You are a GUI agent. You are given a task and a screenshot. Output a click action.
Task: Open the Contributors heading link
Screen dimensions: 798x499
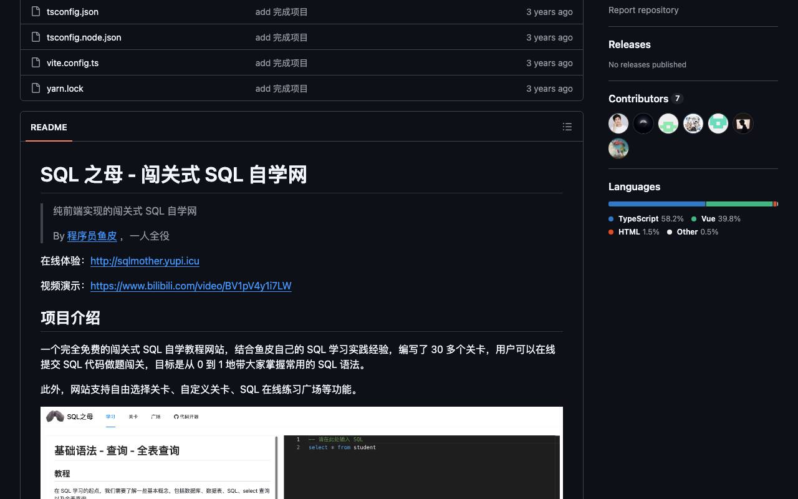[638, 99]
